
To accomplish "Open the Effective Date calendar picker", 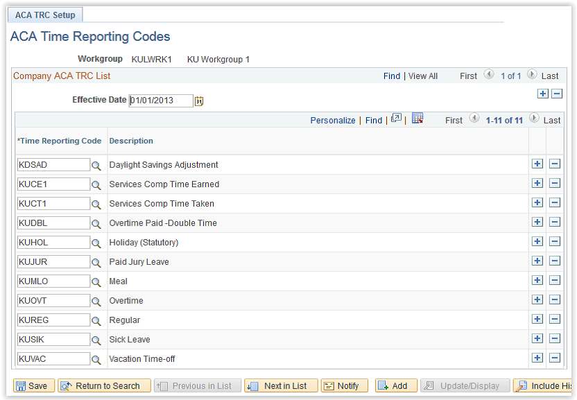I will click(x=200, y=101).
